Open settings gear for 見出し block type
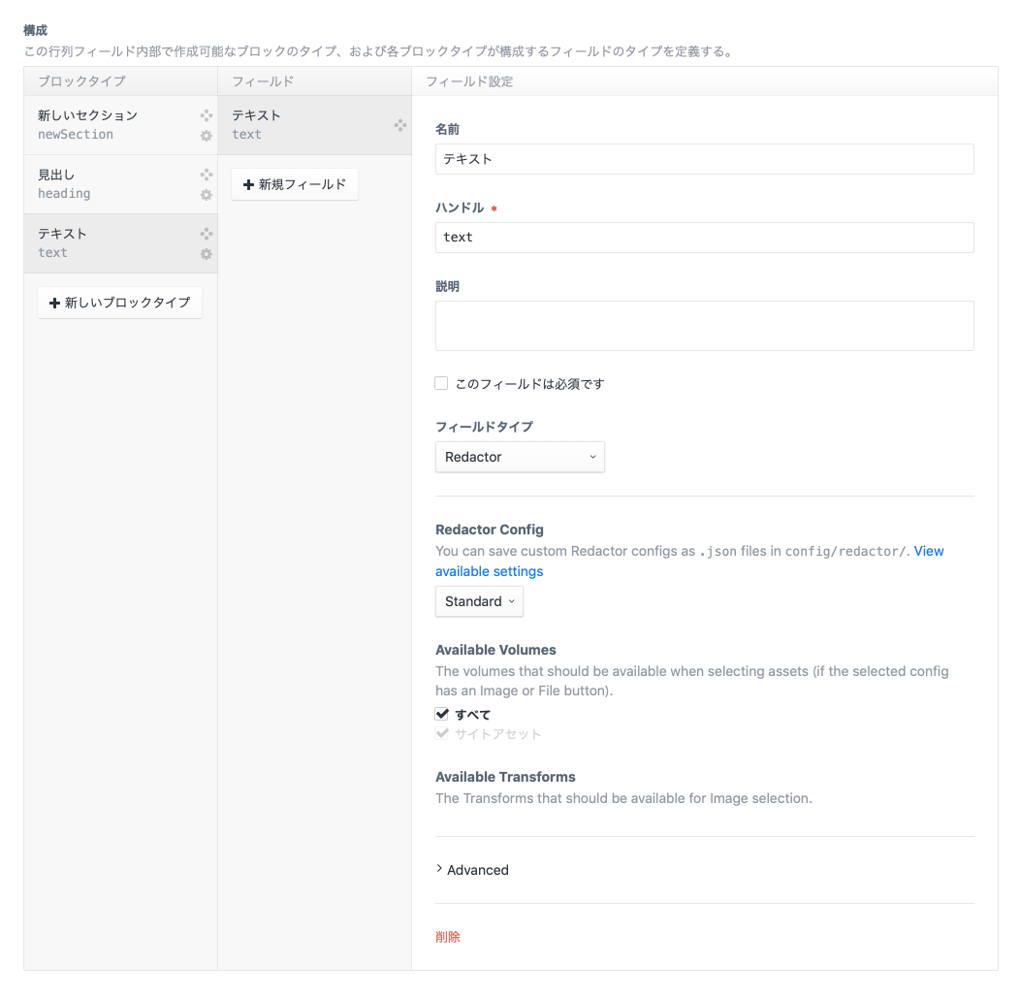This screenshot has width=1020, height=996. click(205, 195)
